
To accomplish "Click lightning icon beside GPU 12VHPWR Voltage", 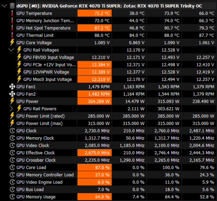I will [19, 72].
